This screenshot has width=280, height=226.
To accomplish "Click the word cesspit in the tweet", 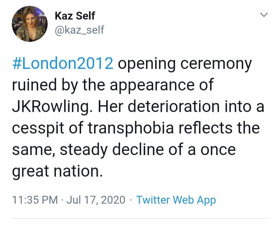I will (38, 129).
